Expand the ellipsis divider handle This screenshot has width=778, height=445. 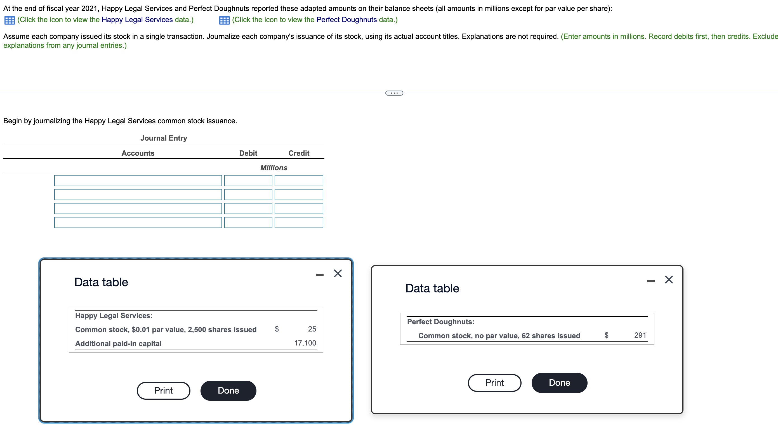coord(394,93)
